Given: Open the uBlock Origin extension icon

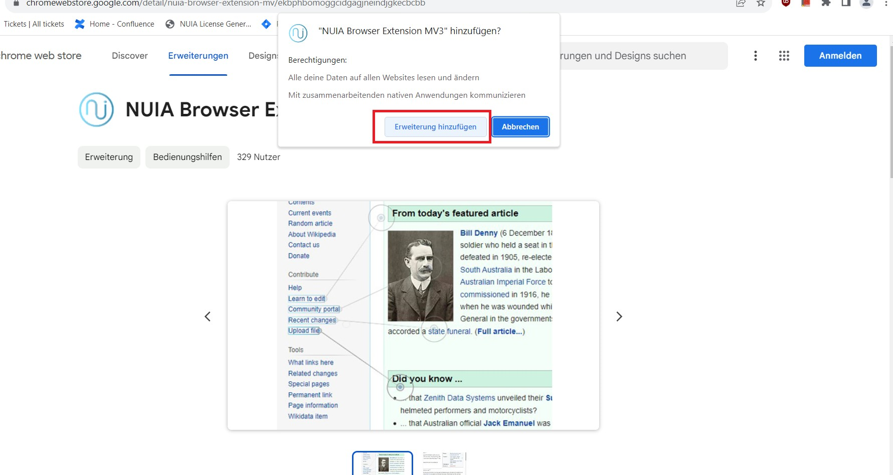Looking at the screenshot, I should point(786,4).
